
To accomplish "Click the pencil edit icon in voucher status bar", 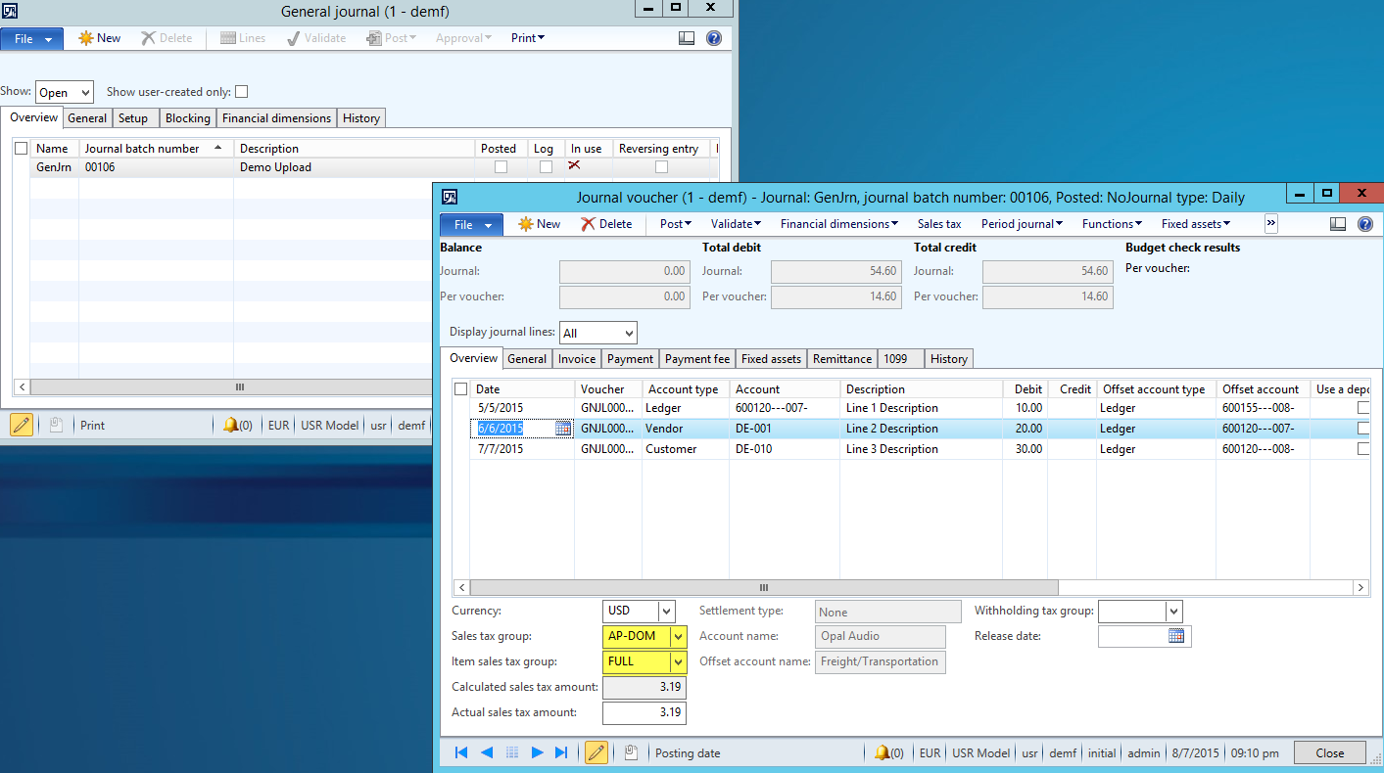I will pyautogui.click(x=596, y=752).
